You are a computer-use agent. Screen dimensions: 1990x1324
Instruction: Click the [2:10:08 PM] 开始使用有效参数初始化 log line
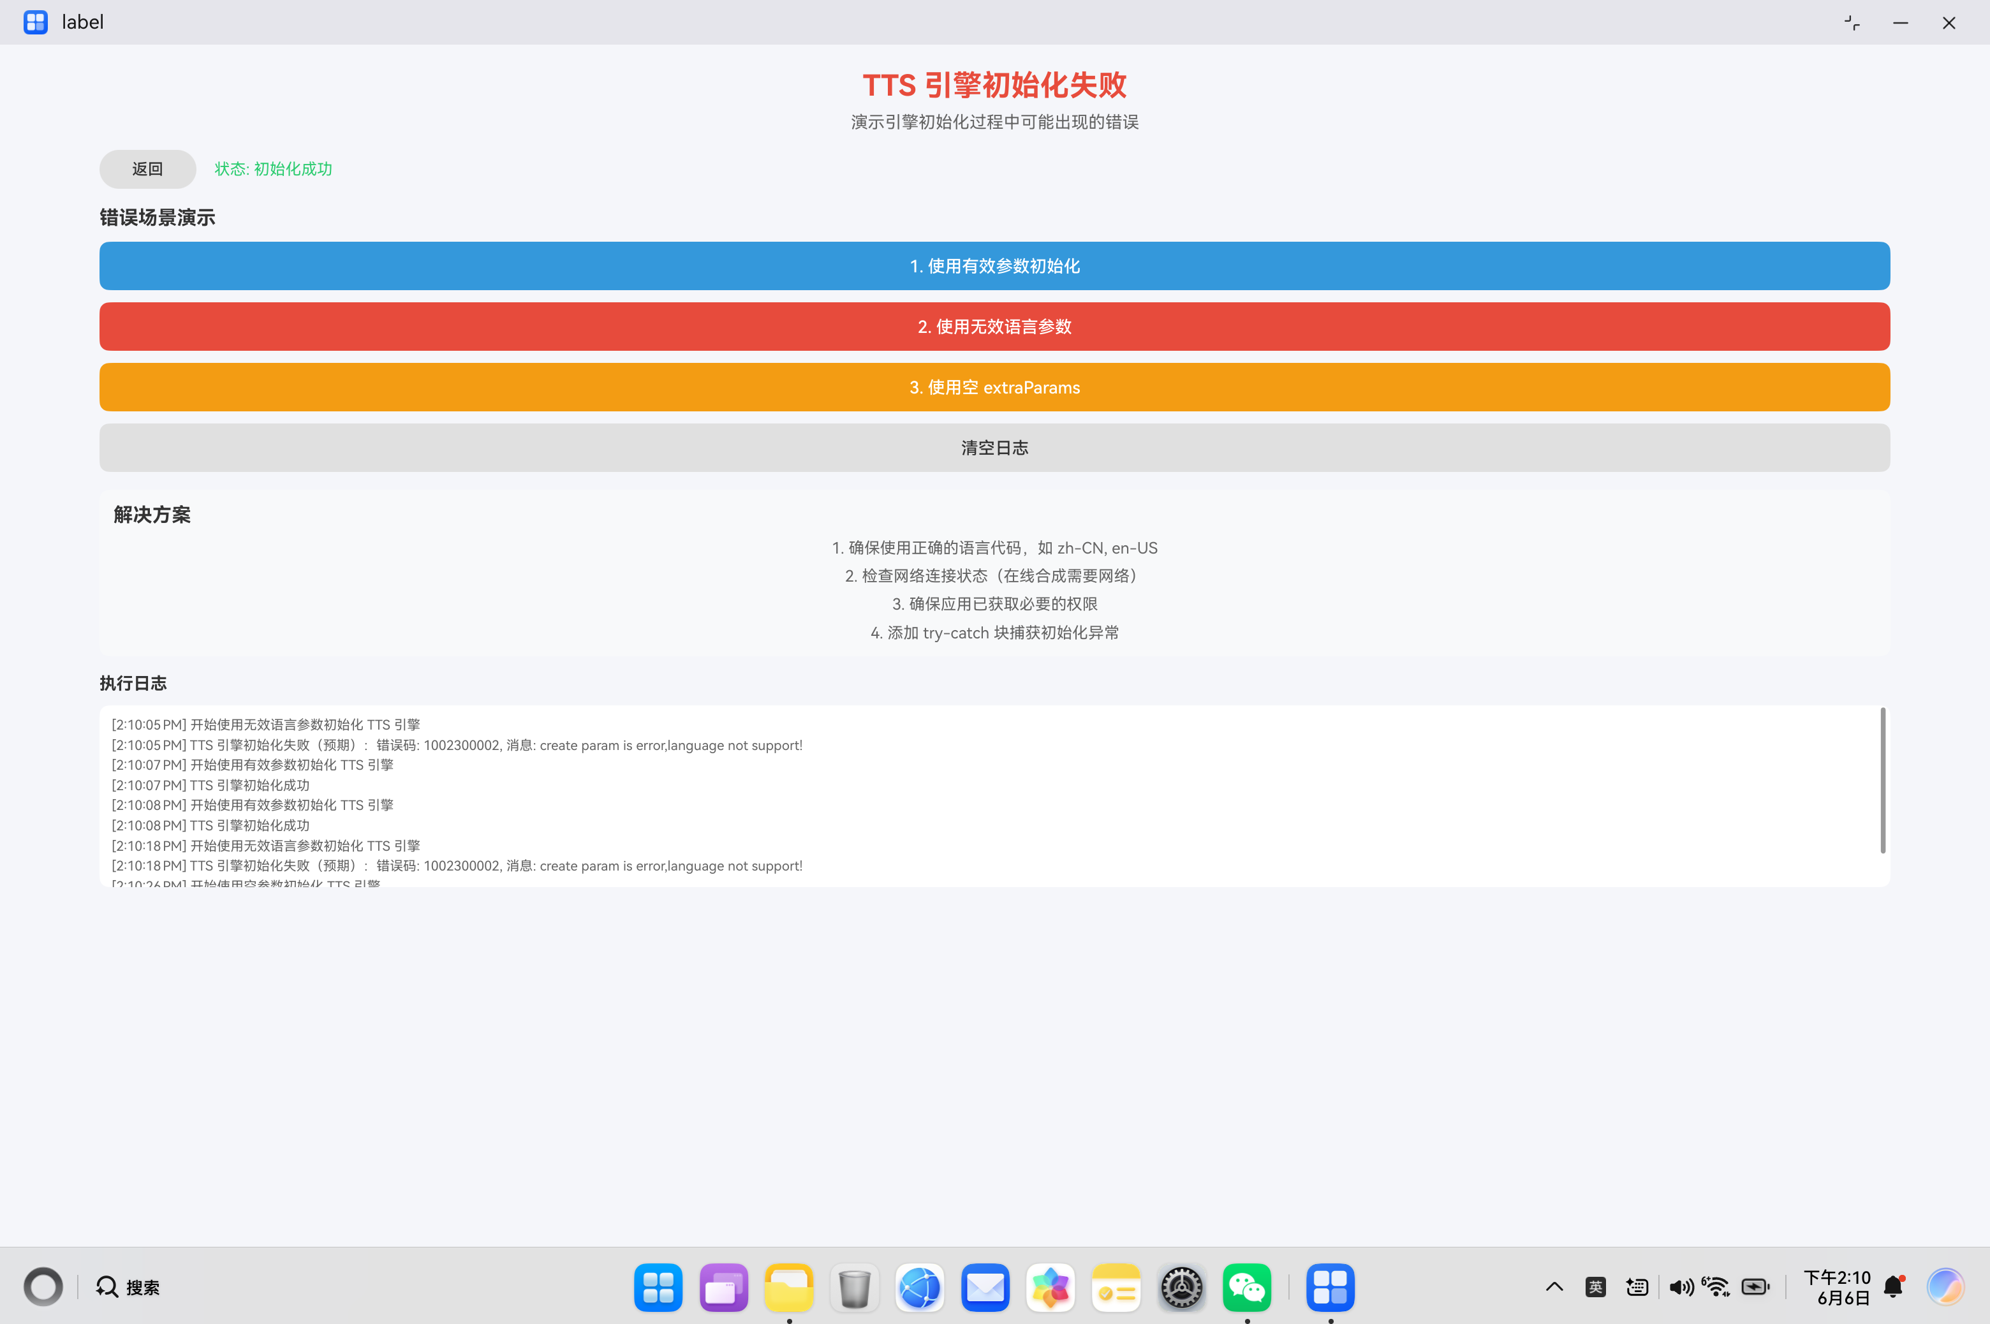253,805
